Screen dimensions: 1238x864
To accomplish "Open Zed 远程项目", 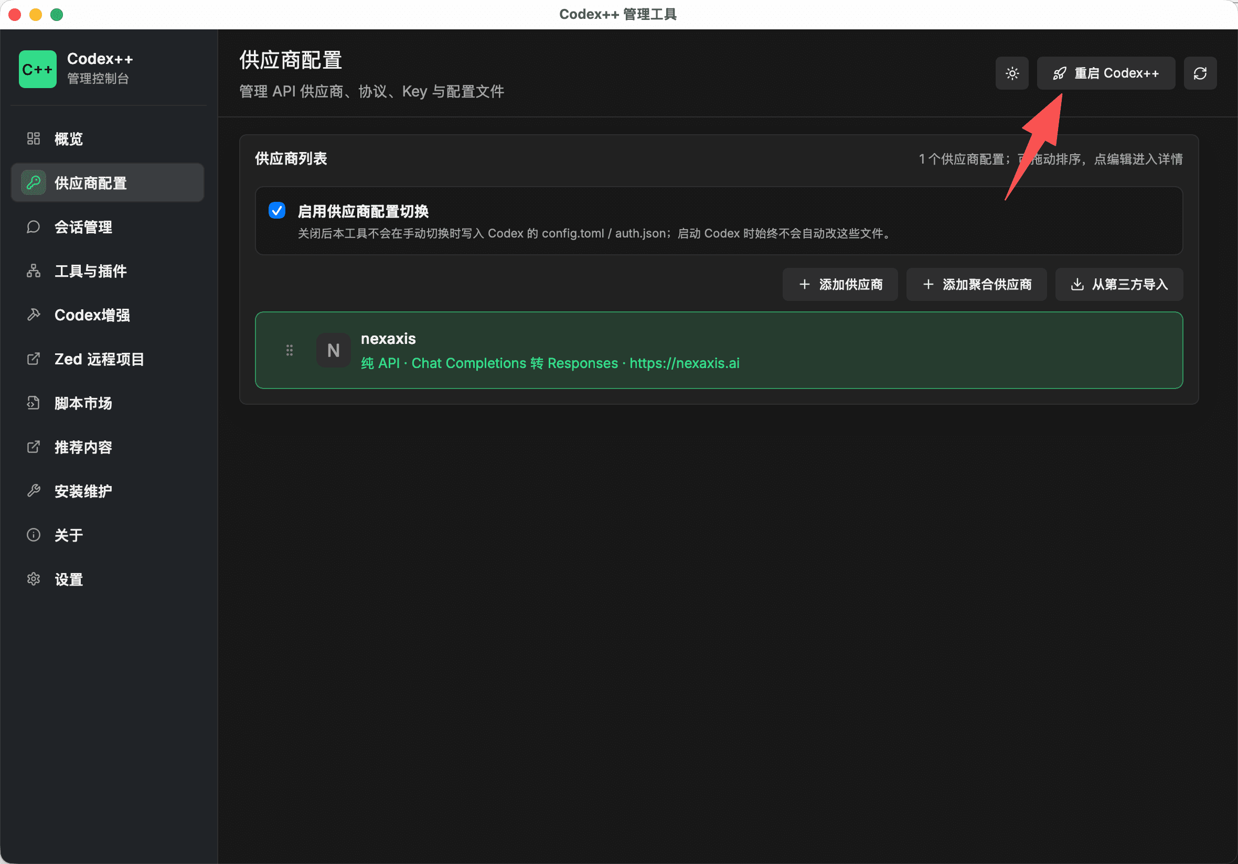I will pyautogui.click(x=108, y=359).
